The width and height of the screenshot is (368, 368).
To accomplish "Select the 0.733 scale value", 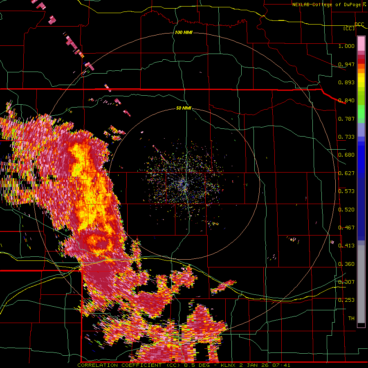I will click(346, 137).
